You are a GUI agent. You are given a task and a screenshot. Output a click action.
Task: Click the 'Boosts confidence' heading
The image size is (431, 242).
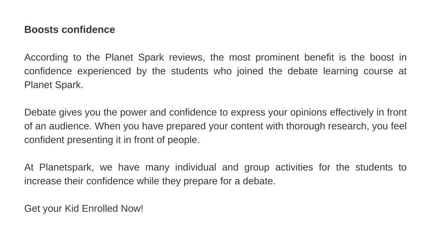pyautogui.click(x=69, y=30)
